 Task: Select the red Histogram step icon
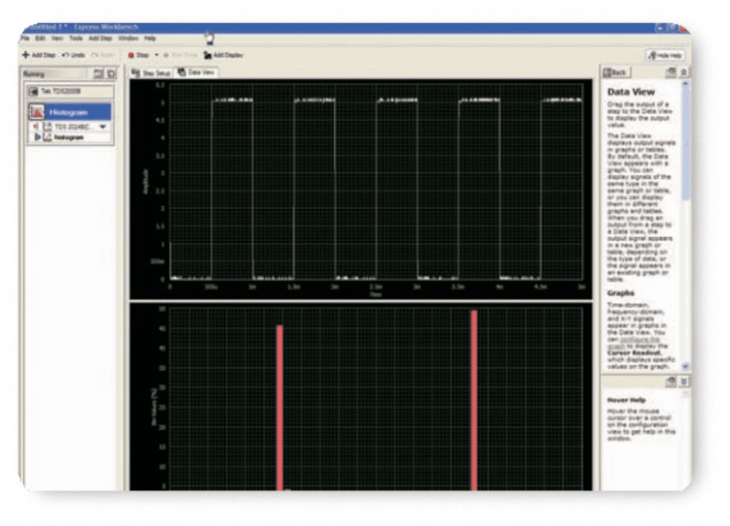click(37, 112)
